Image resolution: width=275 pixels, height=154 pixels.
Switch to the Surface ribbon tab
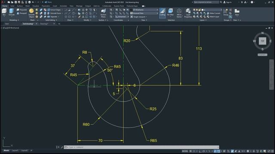(20, 6)
